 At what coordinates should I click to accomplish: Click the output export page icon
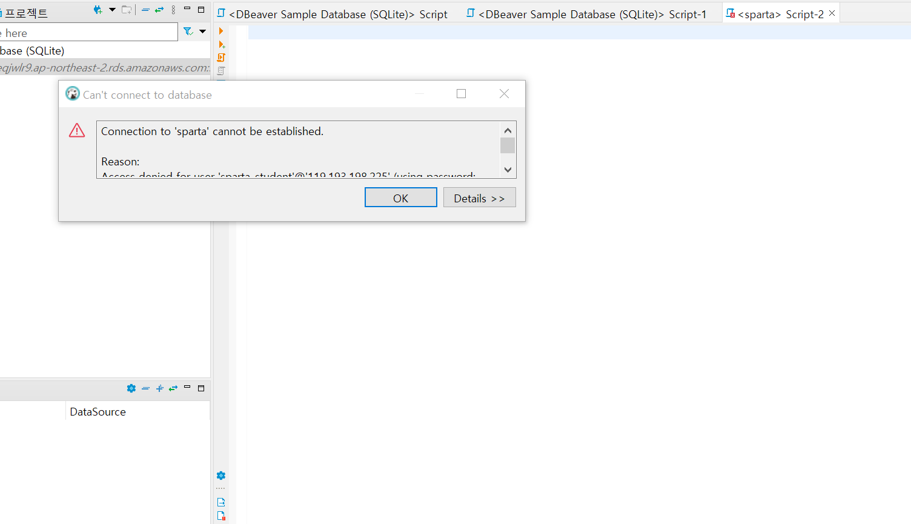click(221, 502)
